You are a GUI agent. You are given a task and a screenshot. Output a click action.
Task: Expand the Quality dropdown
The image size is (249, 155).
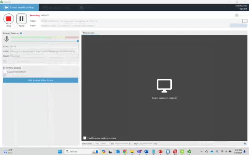pos(44,56)
